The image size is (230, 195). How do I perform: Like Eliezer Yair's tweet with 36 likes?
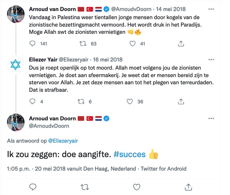click(130, 102)
